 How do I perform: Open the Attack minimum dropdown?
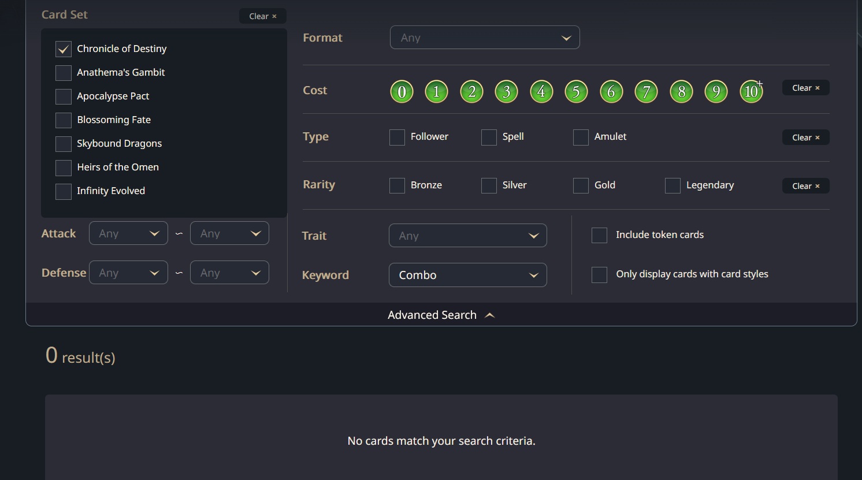click(128, 233)
